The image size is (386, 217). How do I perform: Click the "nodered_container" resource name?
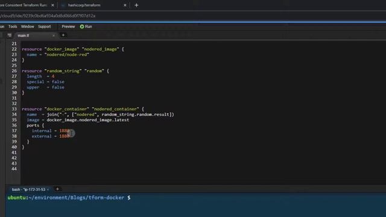pos(115,109)
